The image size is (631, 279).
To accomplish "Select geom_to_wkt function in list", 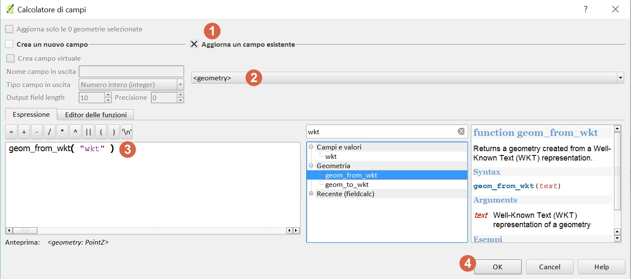I will [347, 185].
